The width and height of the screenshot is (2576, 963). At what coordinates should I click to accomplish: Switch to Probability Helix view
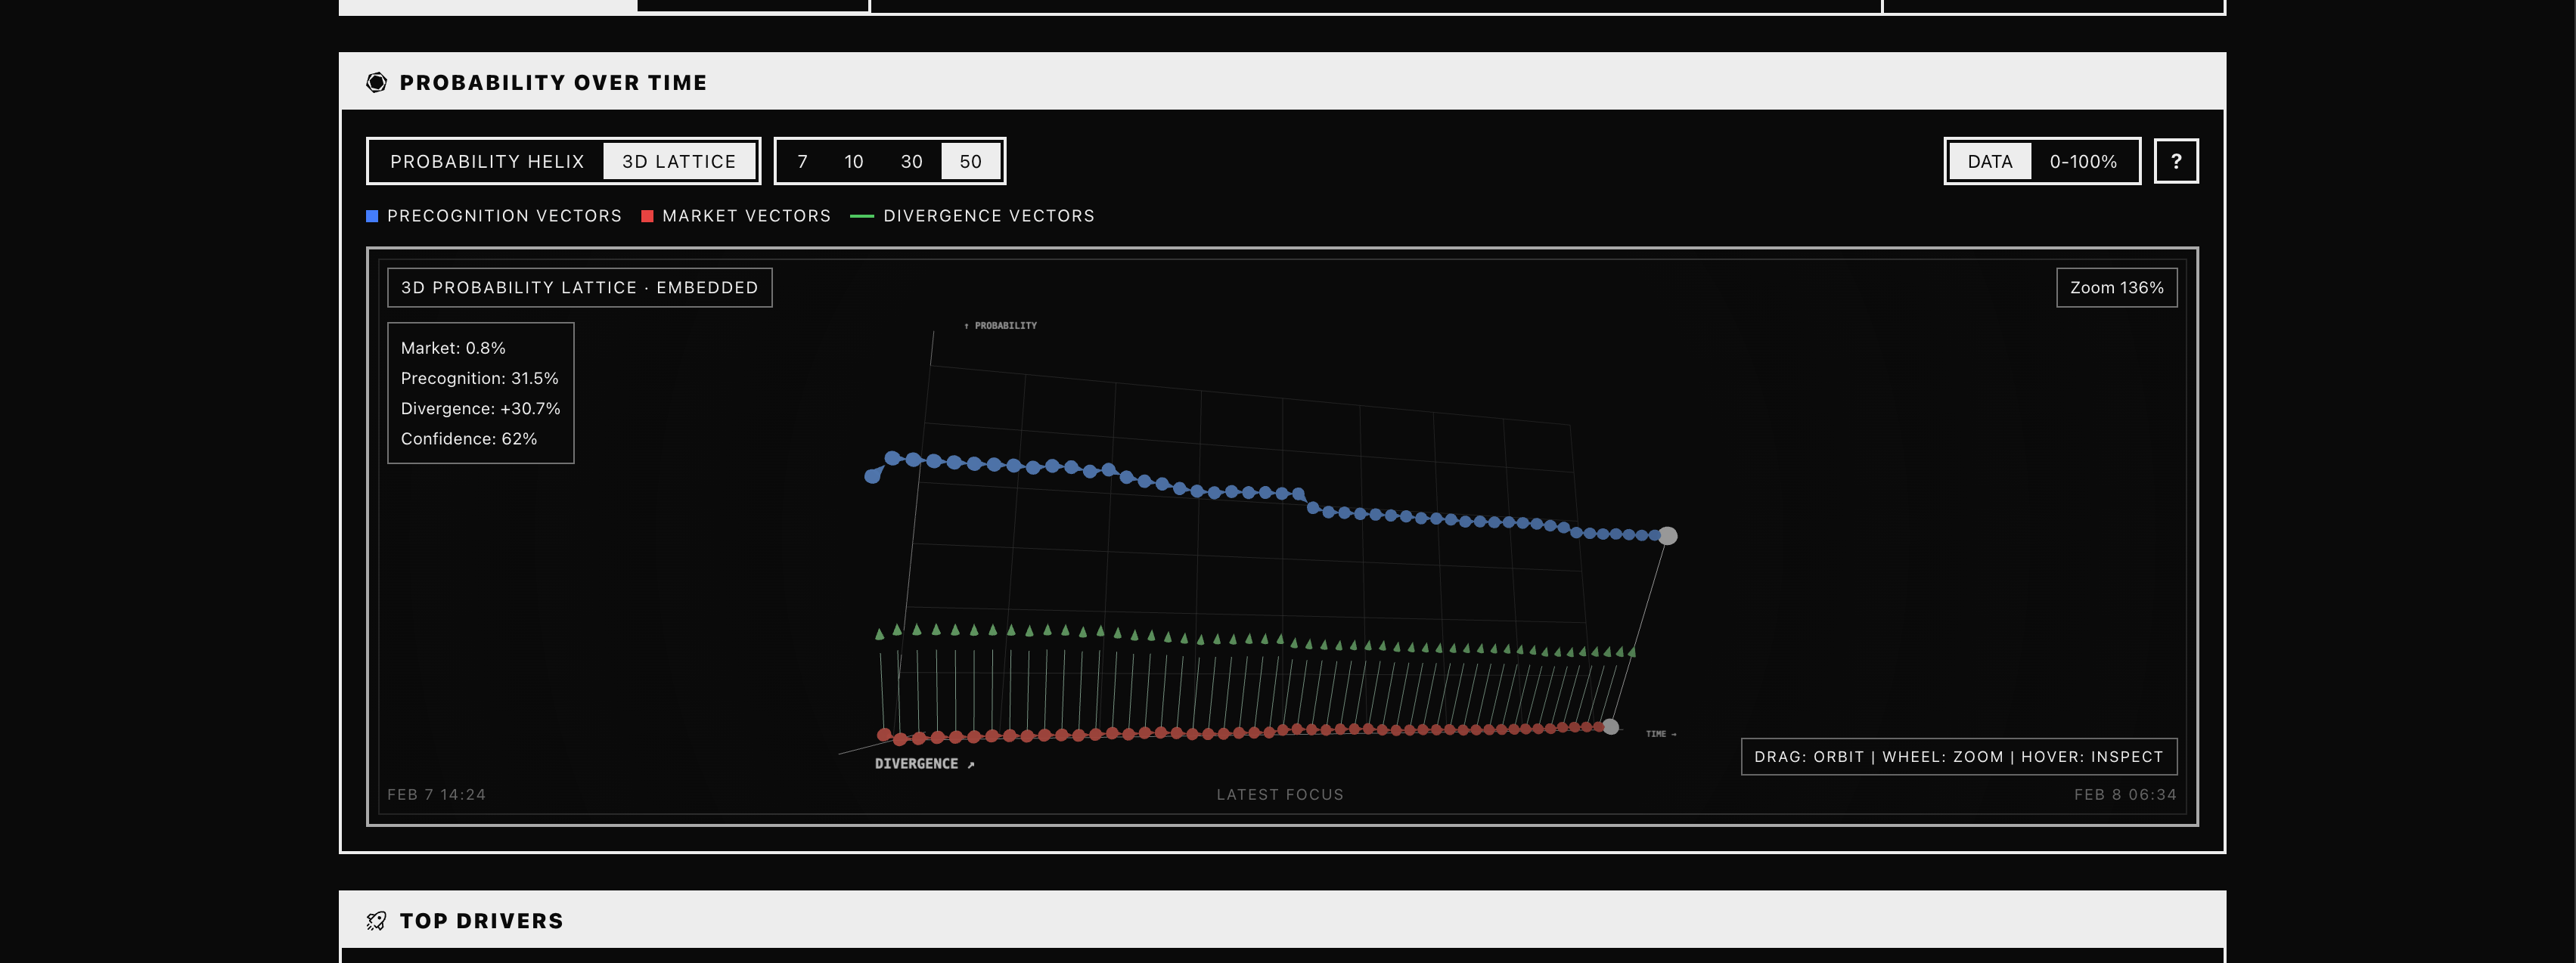pos(487,161)
